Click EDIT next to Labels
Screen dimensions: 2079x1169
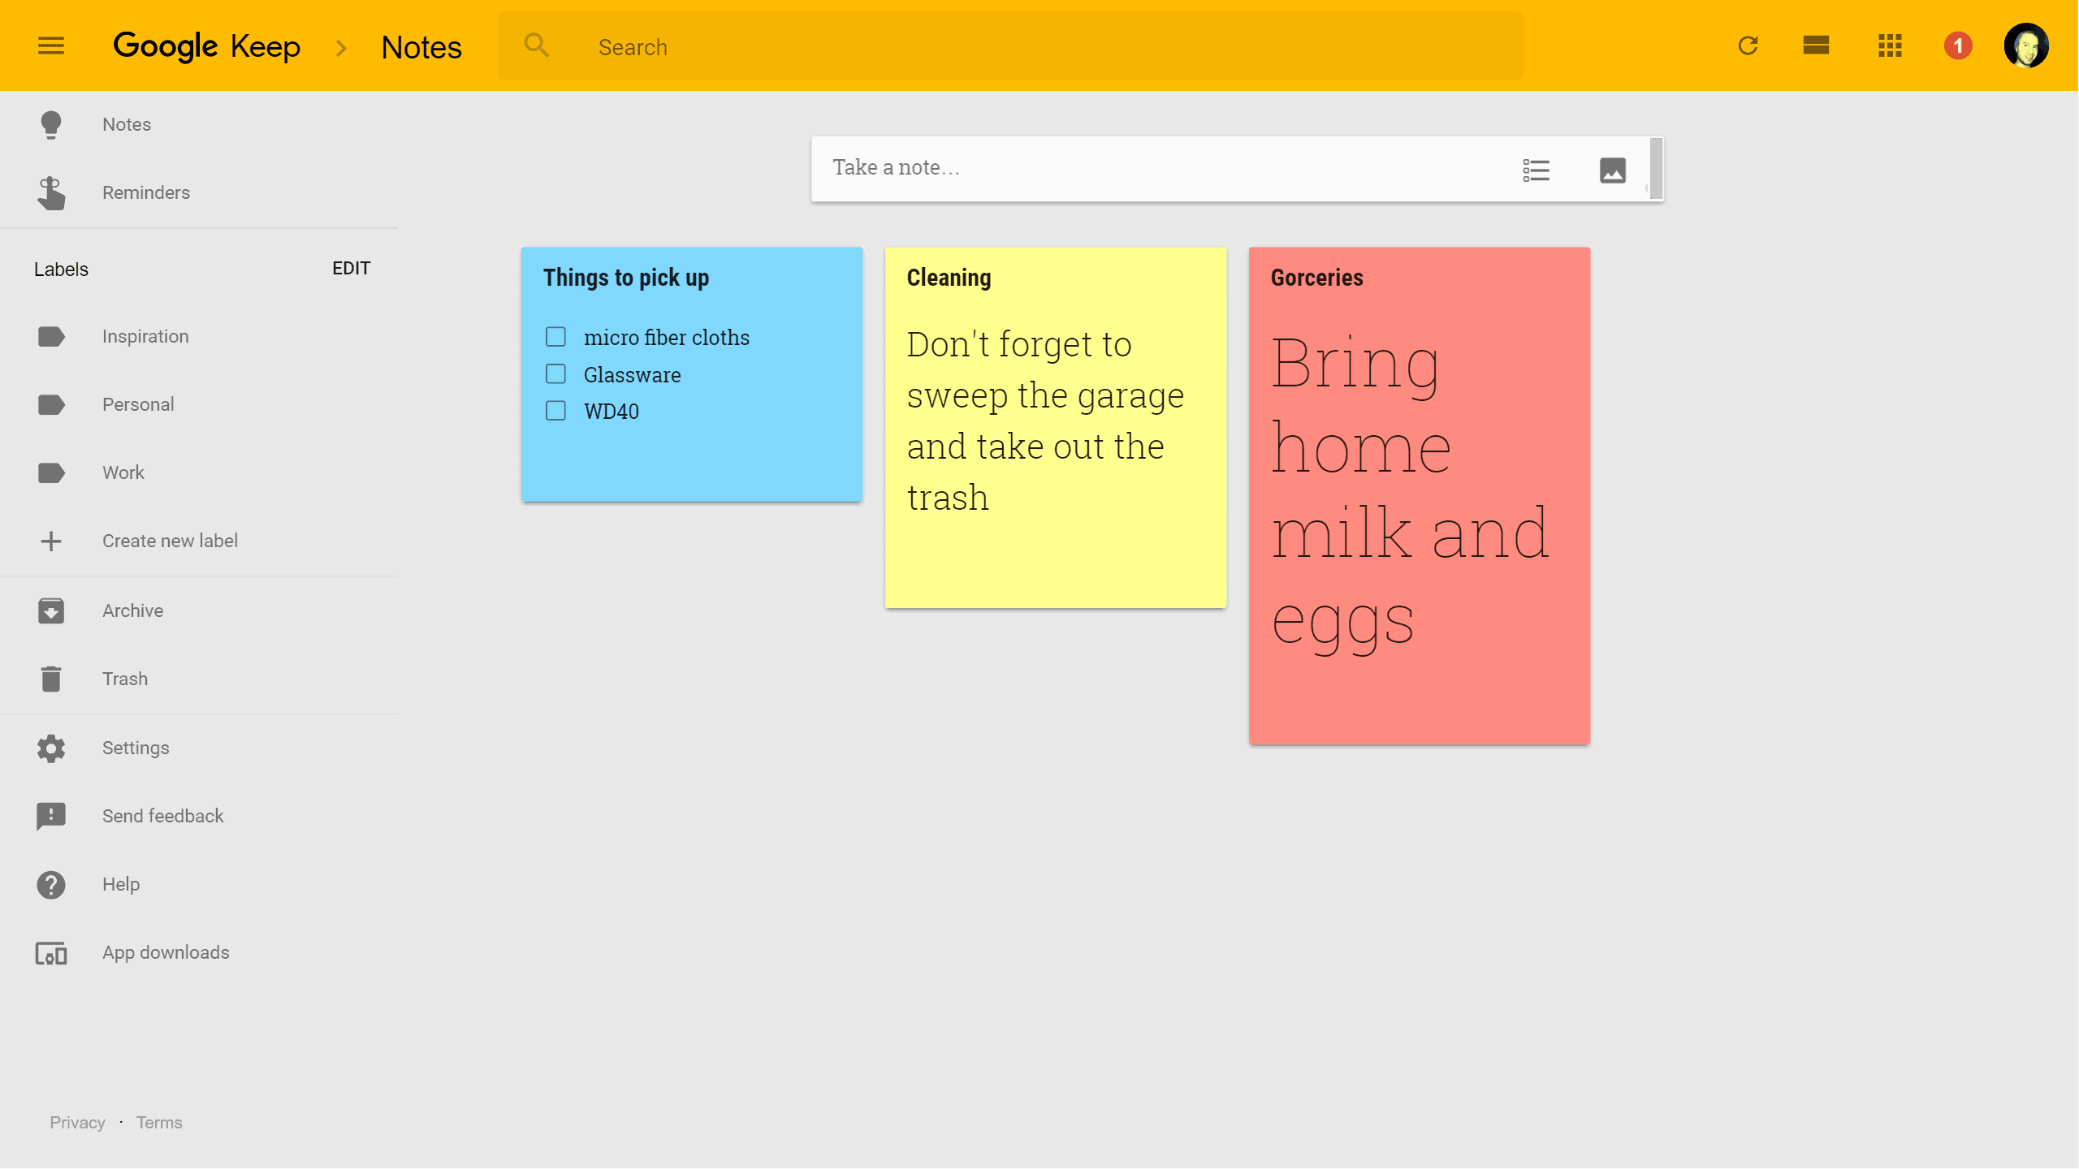point(350,268)
